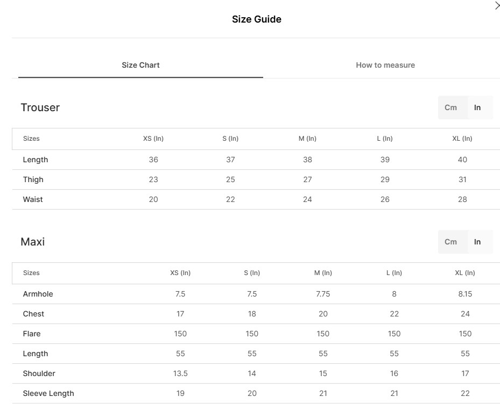Click the 13.5 Shoulder XS value

tap(180, 373)
